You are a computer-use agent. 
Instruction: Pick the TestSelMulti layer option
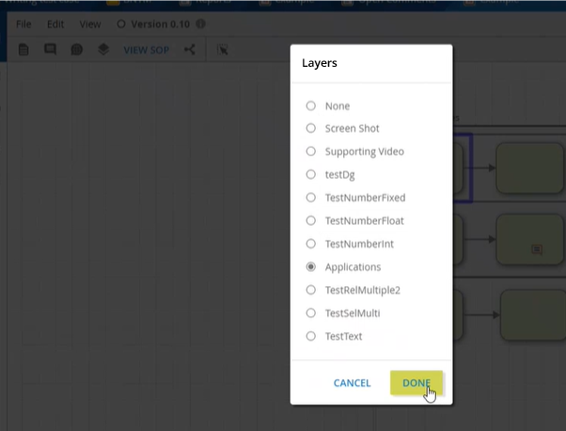point(311,313)
